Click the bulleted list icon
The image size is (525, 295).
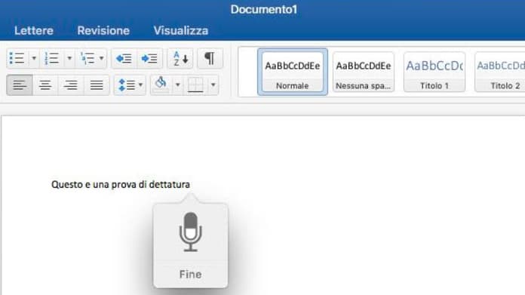(x=17, y=58)
